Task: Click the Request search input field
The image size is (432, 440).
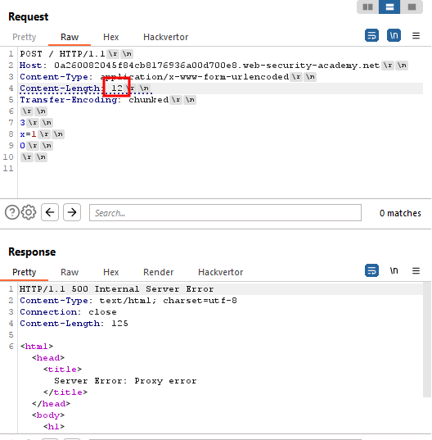Action: pyautogui.click(x=225, y=213)
